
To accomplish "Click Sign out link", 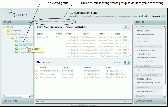I will [x=155, y=16].
